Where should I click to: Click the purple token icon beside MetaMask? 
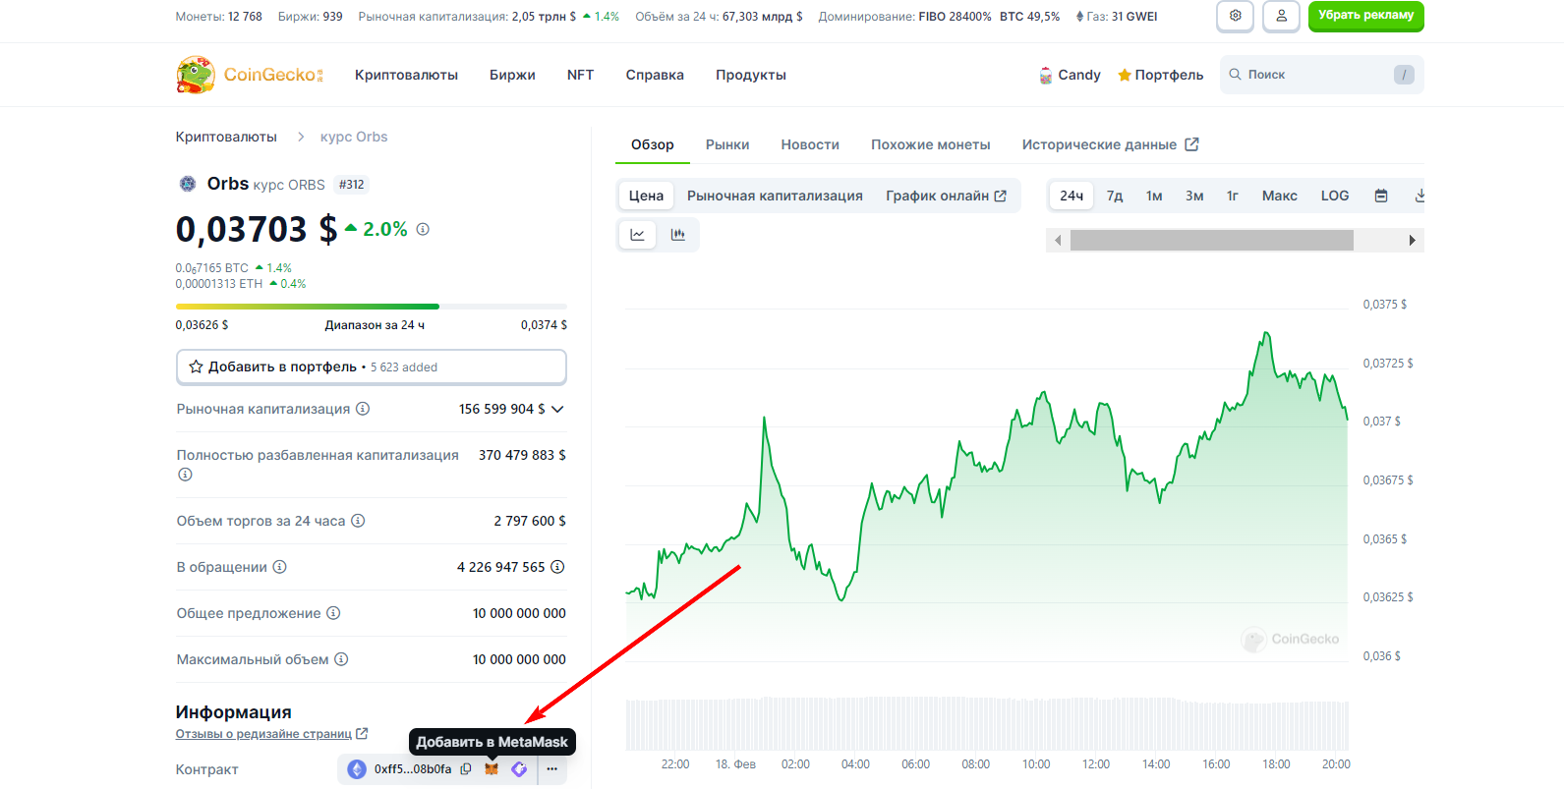(x=519, y=769)
